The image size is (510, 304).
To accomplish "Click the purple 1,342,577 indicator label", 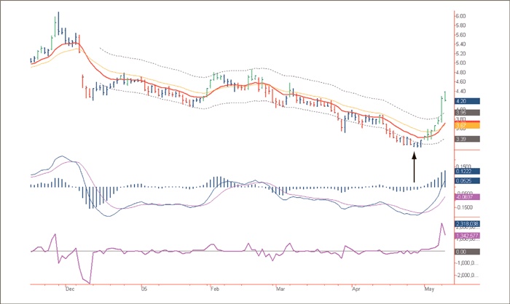I will tap(465, 236).
